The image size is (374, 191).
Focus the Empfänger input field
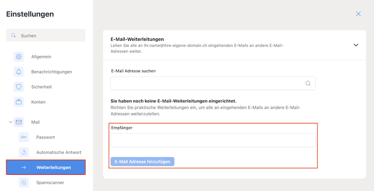coord(213,140)
